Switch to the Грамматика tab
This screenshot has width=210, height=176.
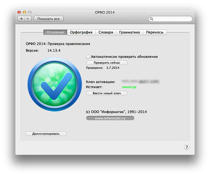tap(129, 32)
